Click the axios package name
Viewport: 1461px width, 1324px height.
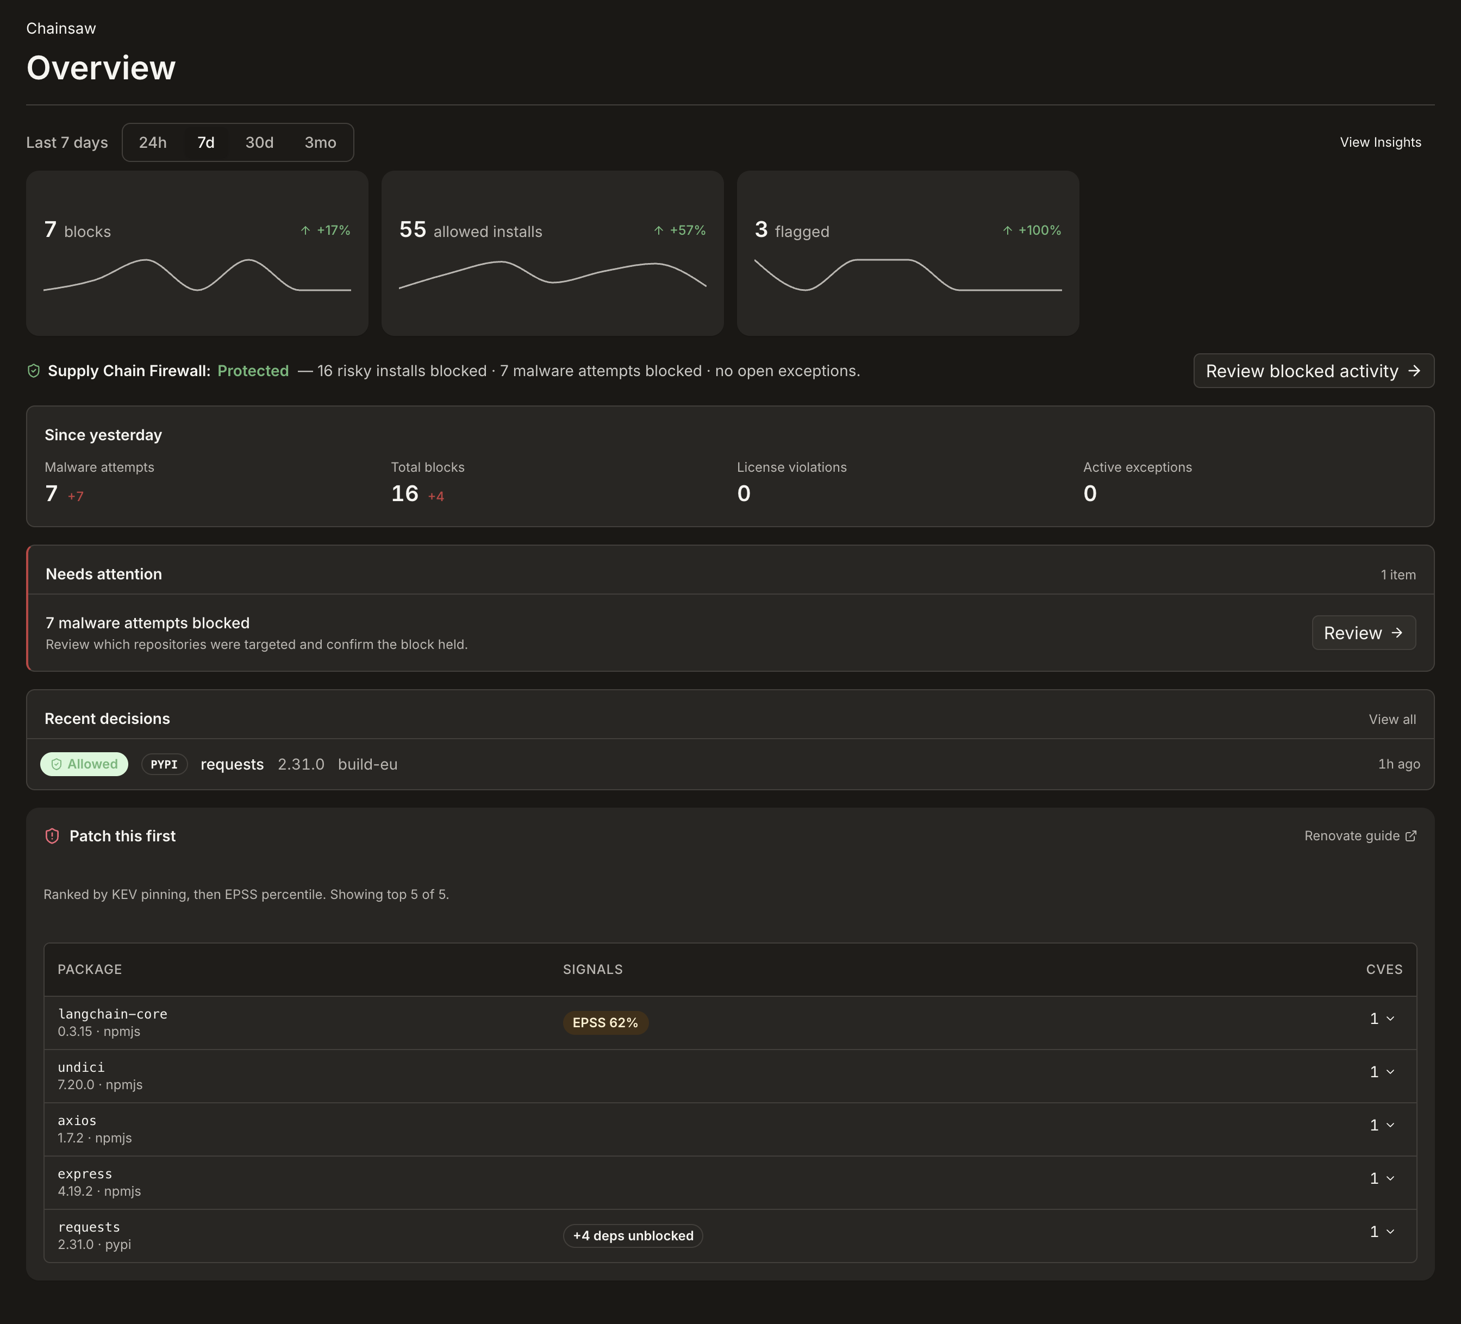[x=77, y=1120]
